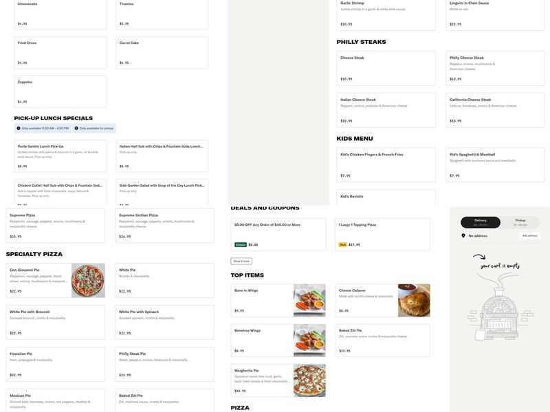This screenshot has width=550, height=412.
Task: Open the Bone In Wings photo
Action: point(309,300)
